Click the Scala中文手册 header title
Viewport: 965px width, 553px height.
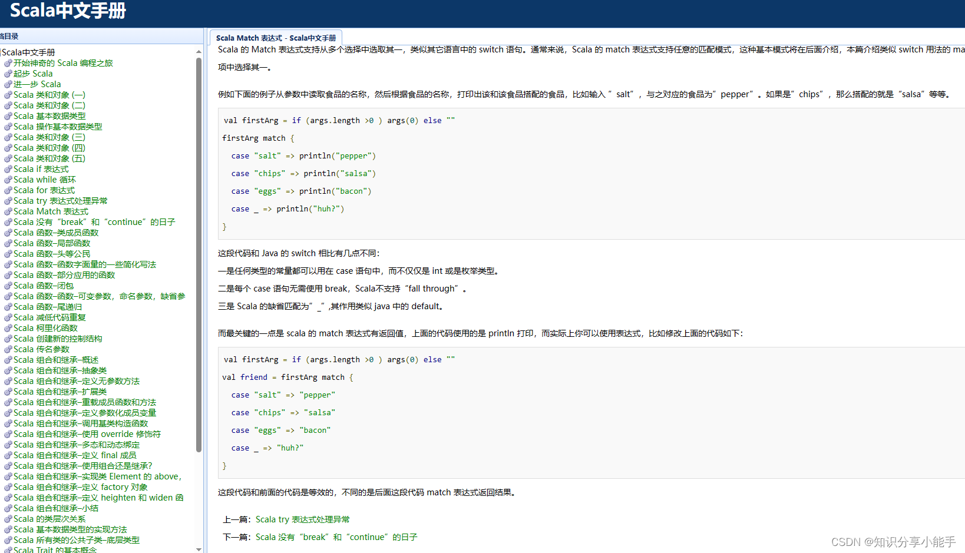pyautogui.click(x=68, y=11)
